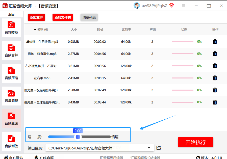
Task: Remove 左右手.mp3 using its trash icon
Action: click(215, 78)
